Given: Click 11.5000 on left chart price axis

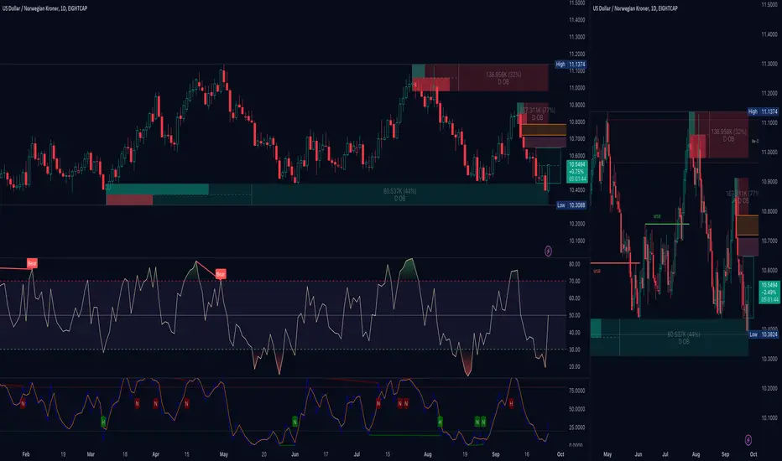Looking at the screenshot, I should (x=576, y=3).
